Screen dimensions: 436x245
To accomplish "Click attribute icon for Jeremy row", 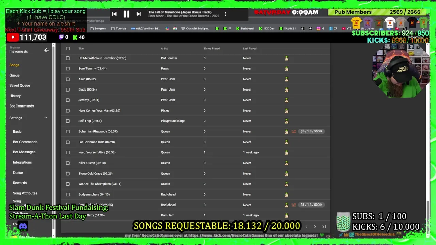I will coord(286,100).
